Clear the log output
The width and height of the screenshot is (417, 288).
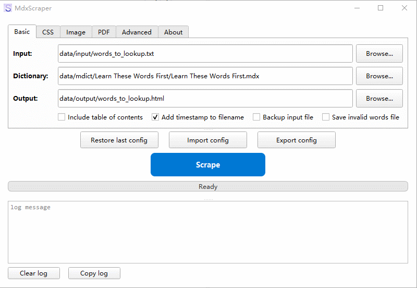point(34,273)
